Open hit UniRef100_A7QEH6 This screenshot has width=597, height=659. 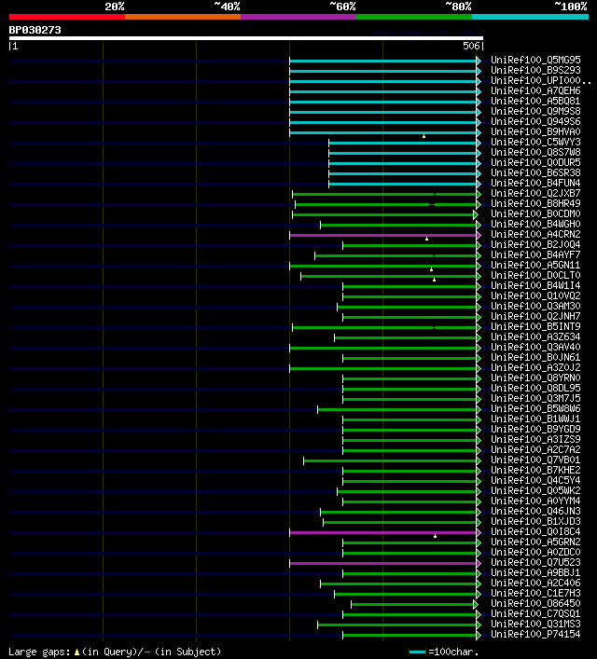535,90
